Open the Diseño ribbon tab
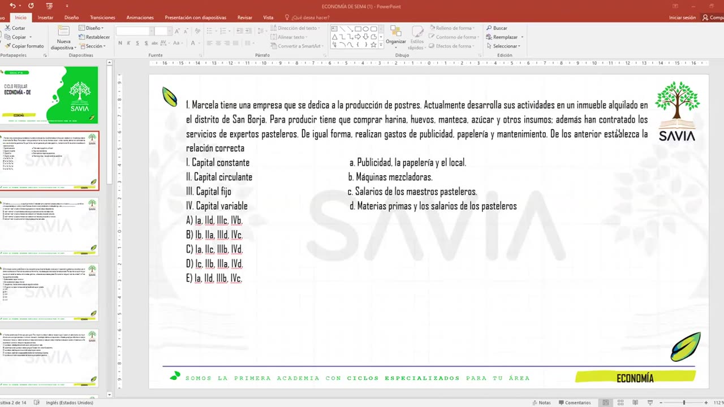 pyautogui.click(x=71, y=18)
